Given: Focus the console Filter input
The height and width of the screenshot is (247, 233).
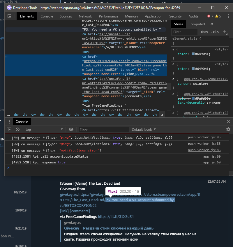Looking at the screenshot, I should (104, 130).
